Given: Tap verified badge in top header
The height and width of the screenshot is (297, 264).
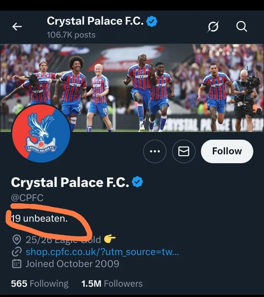Looking at the screenshot, I should click(152, 22).
